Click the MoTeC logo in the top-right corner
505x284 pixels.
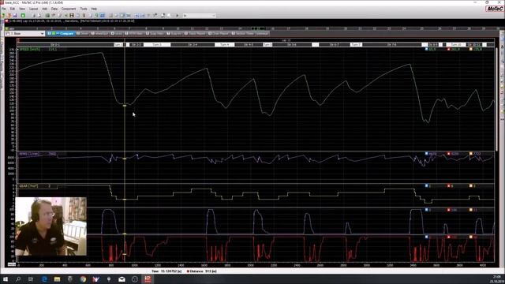pyautogui.click(x=495, y=9)
